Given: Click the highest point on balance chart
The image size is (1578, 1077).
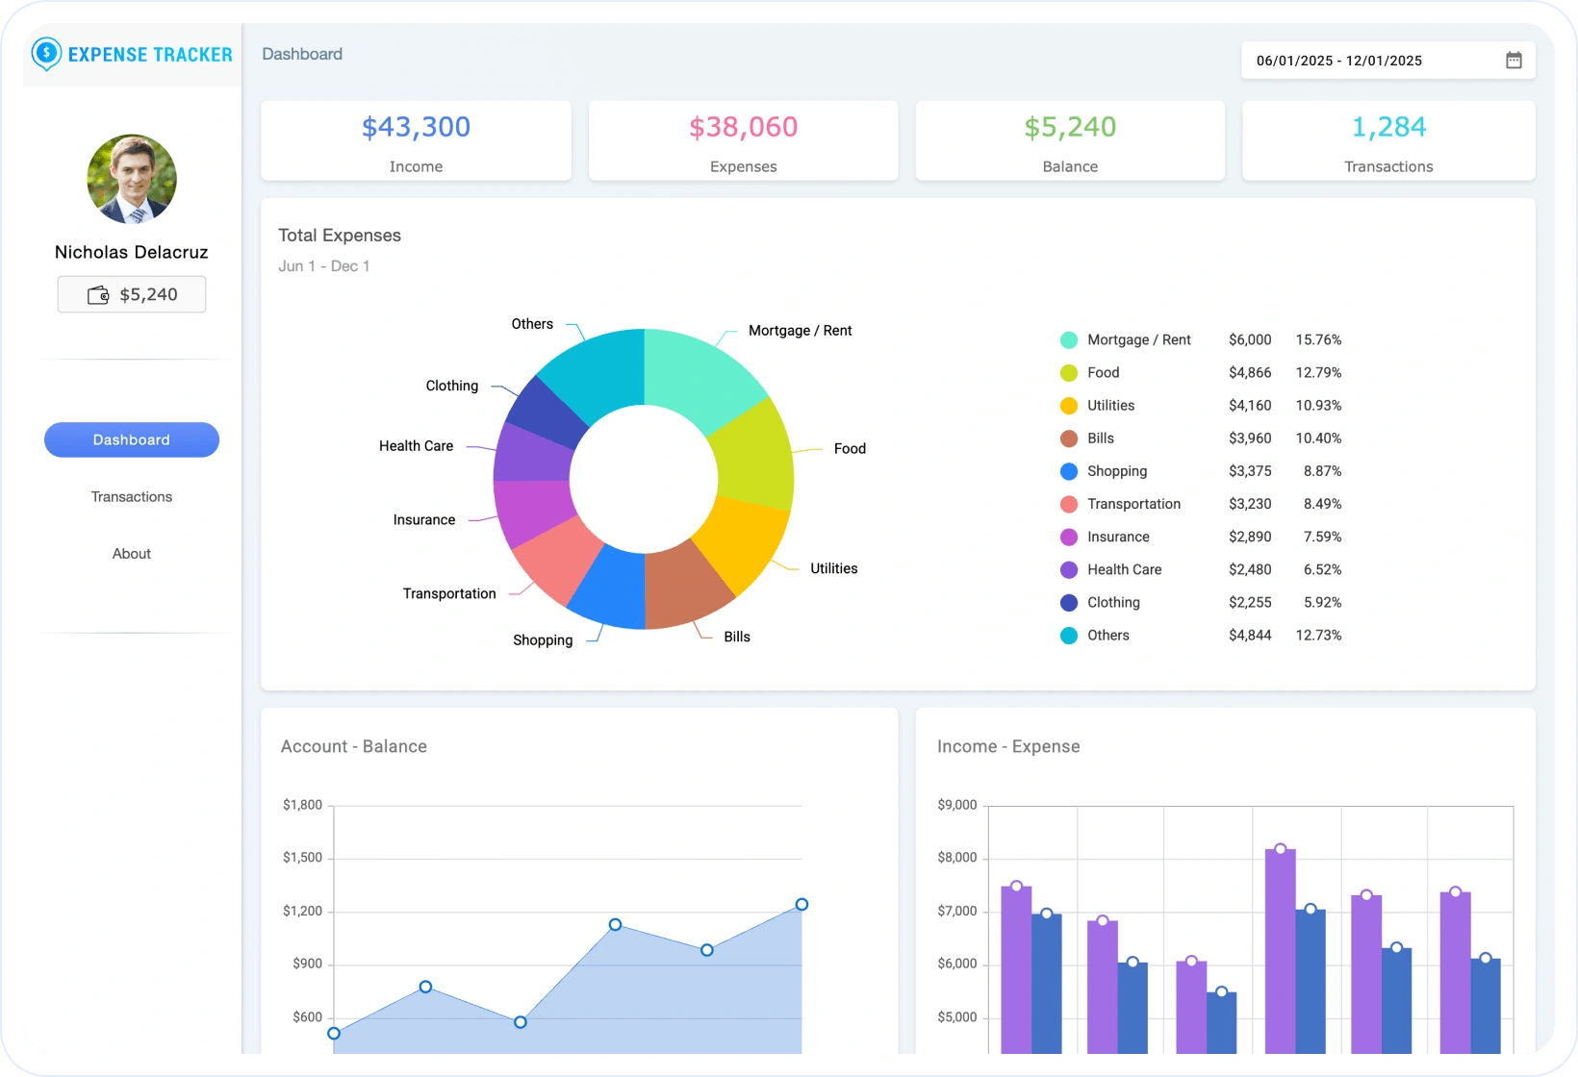Looking at the screenshot, I should coord(802,904).
